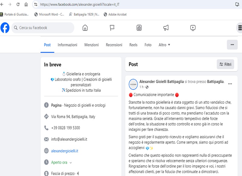Click the Alexander Gioielli profile picture

[133, 84]
